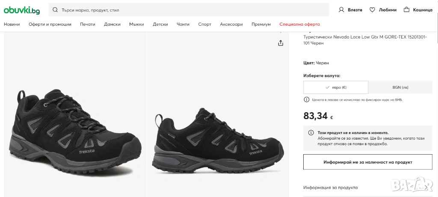Expand Информация за продукта section
The width and height of the screenshot is (438, 197).
click(x=330, y=188)
